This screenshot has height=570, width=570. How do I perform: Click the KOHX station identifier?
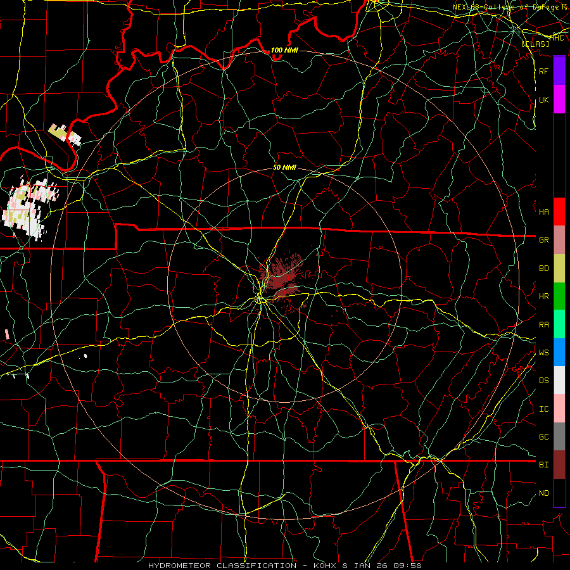pos(326,566)
